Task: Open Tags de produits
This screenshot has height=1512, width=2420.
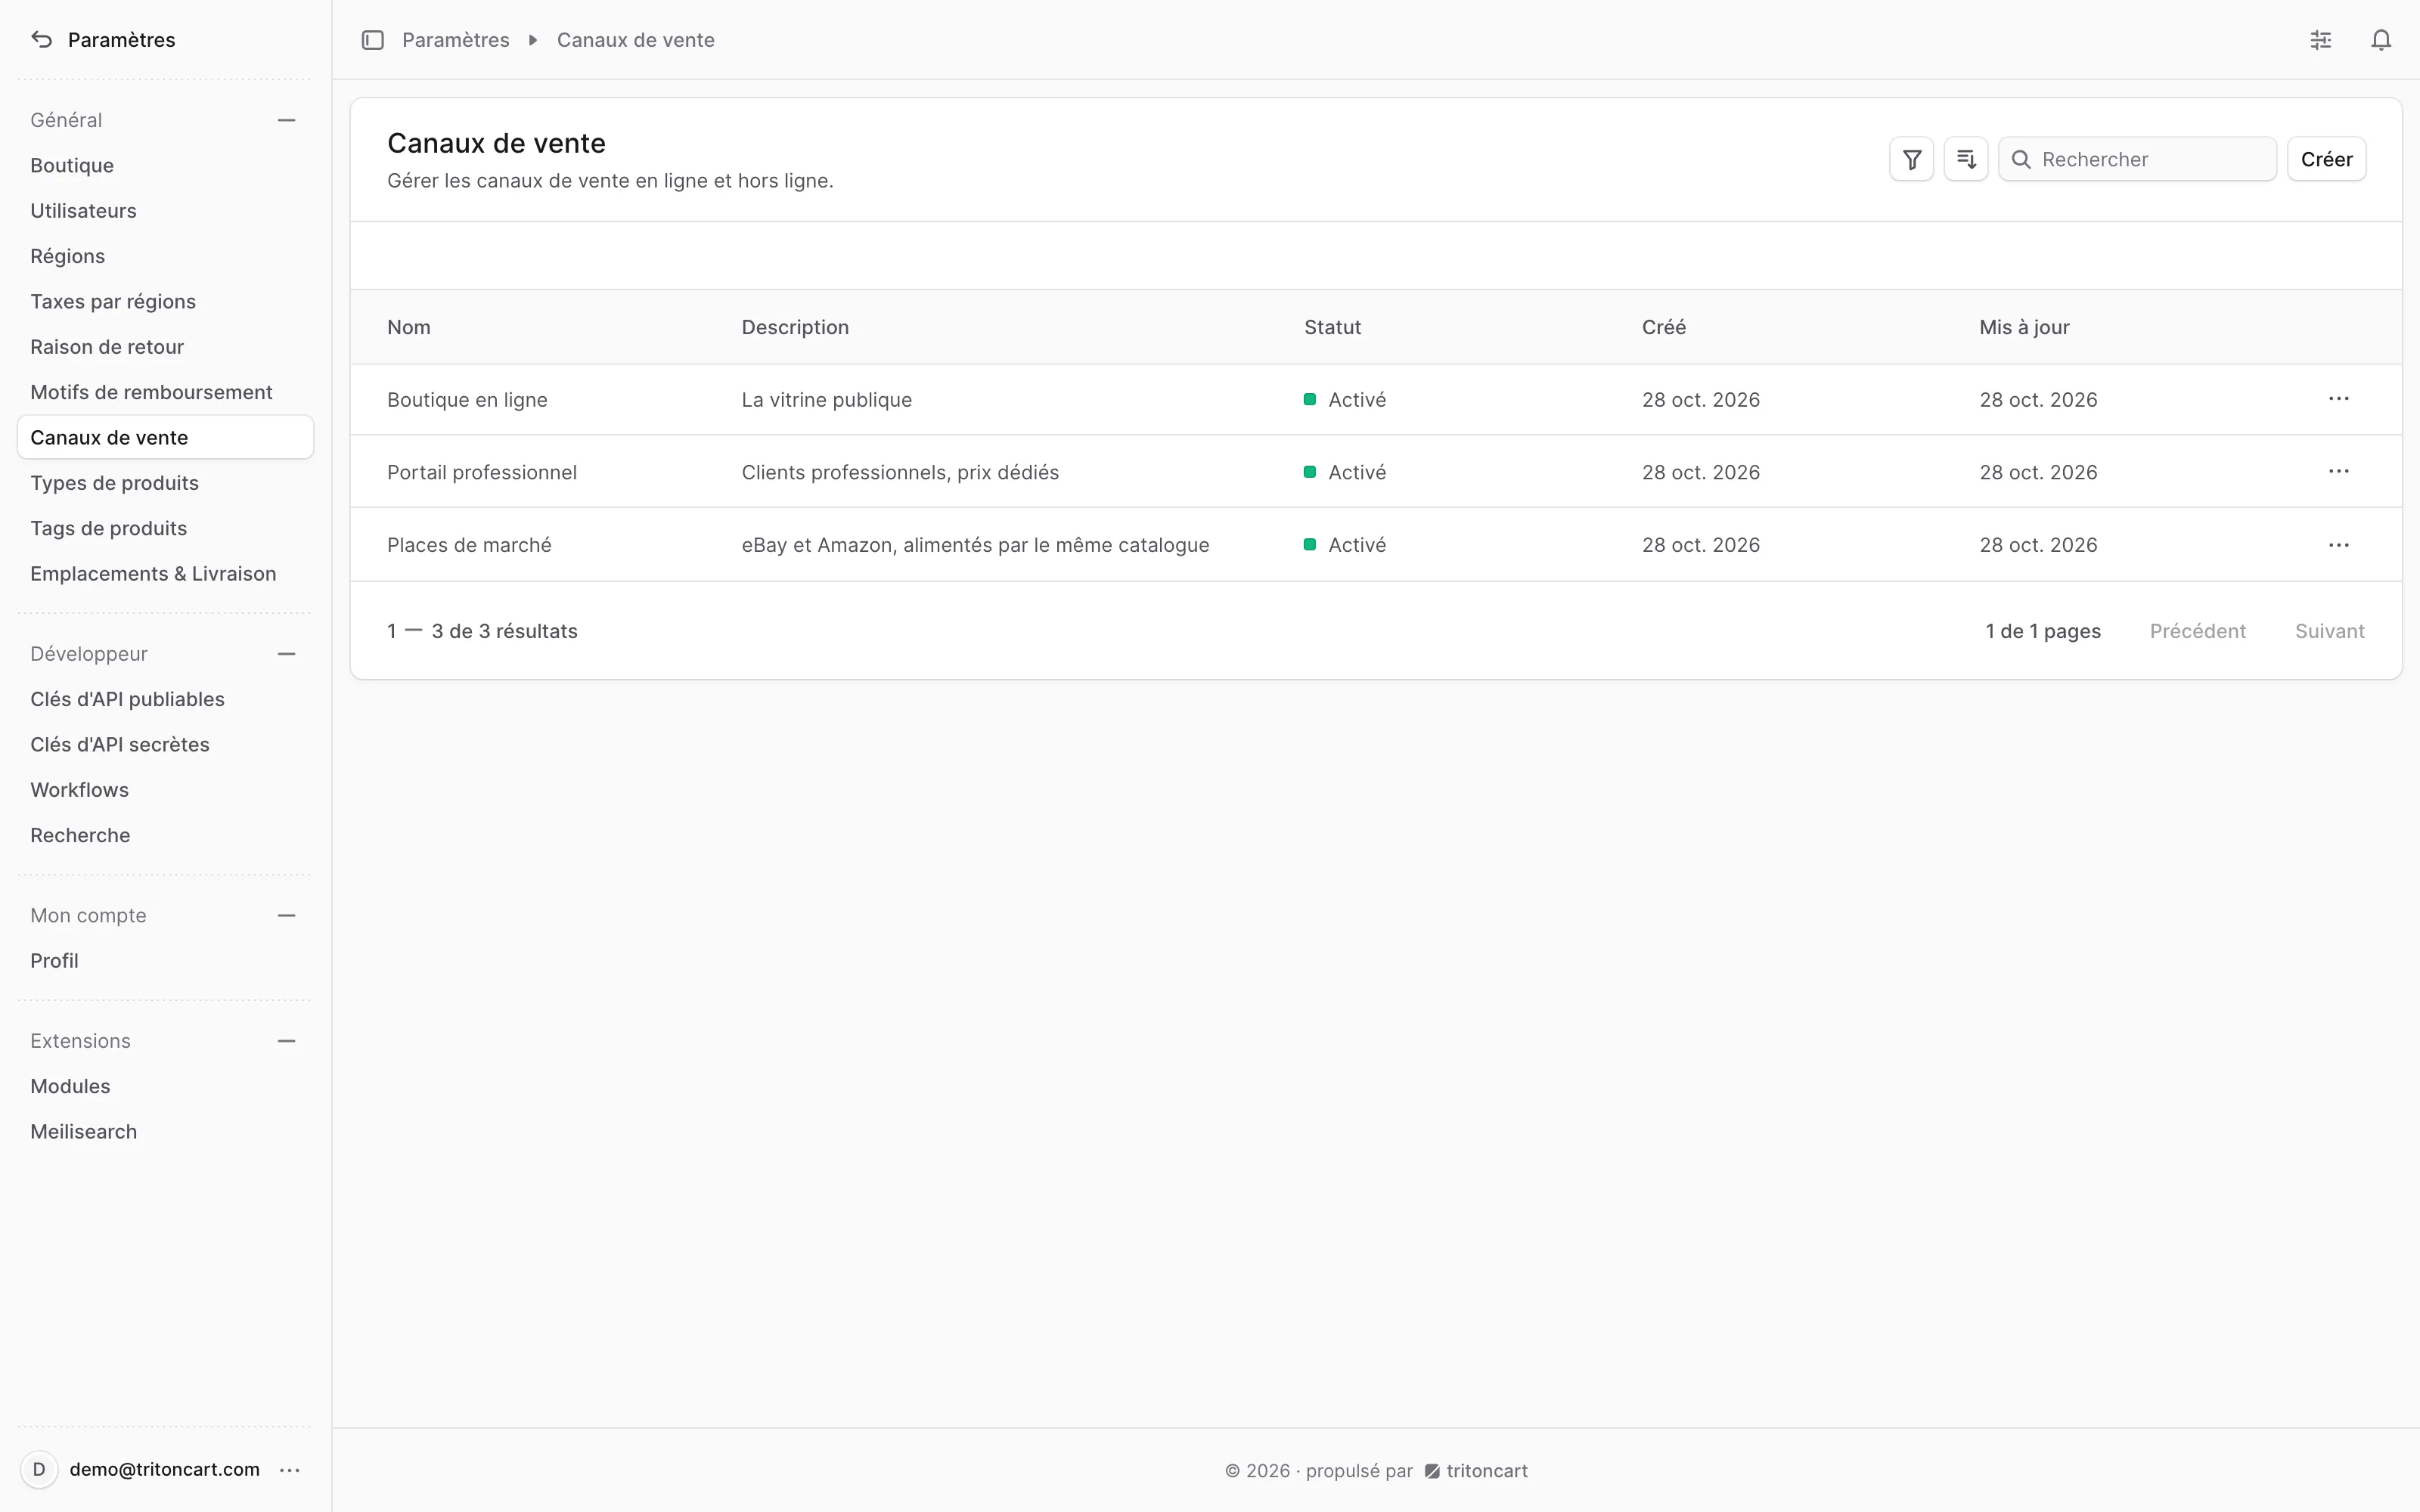Action: (165, 528)
